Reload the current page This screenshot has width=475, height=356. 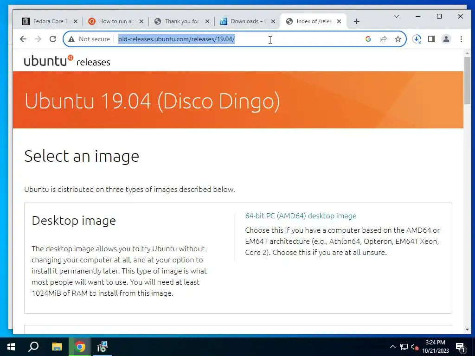(53, 39)
